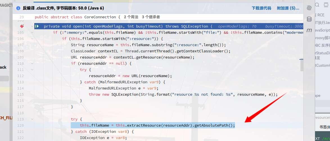Click the decompiled class info icon

click(x=18, y=8)
